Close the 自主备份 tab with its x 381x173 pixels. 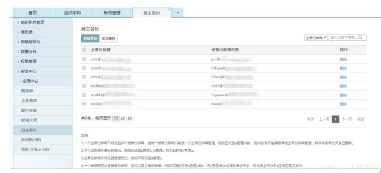click(x=169, y=10)
